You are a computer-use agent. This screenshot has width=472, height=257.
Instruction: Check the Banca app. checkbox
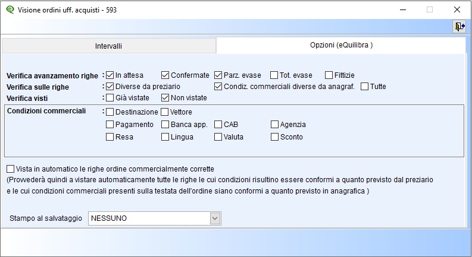tap(165, 124)
